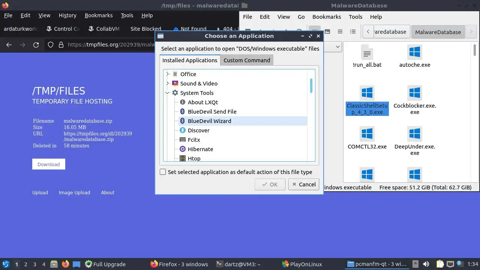Click the MalwareDatabase path bar button
480x270 pixels.
(x=438, y=32)
